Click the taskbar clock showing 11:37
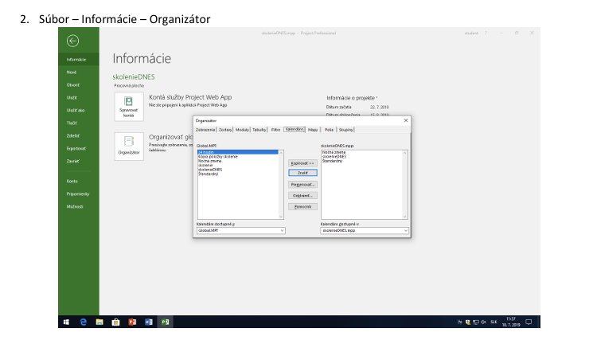 [511, 322]
